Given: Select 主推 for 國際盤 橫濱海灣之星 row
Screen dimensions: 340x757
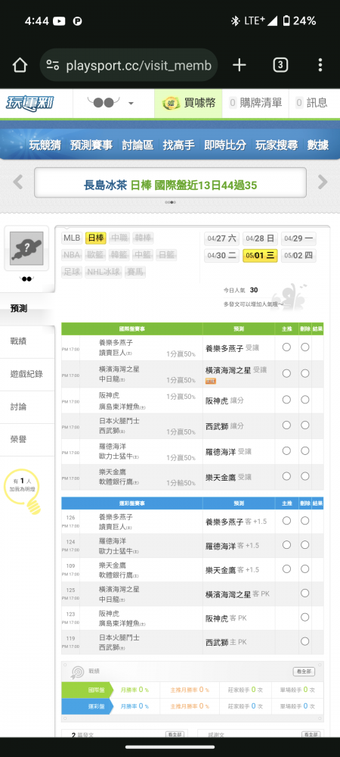Looking at the screenshot, I should (x=286, y=373).
